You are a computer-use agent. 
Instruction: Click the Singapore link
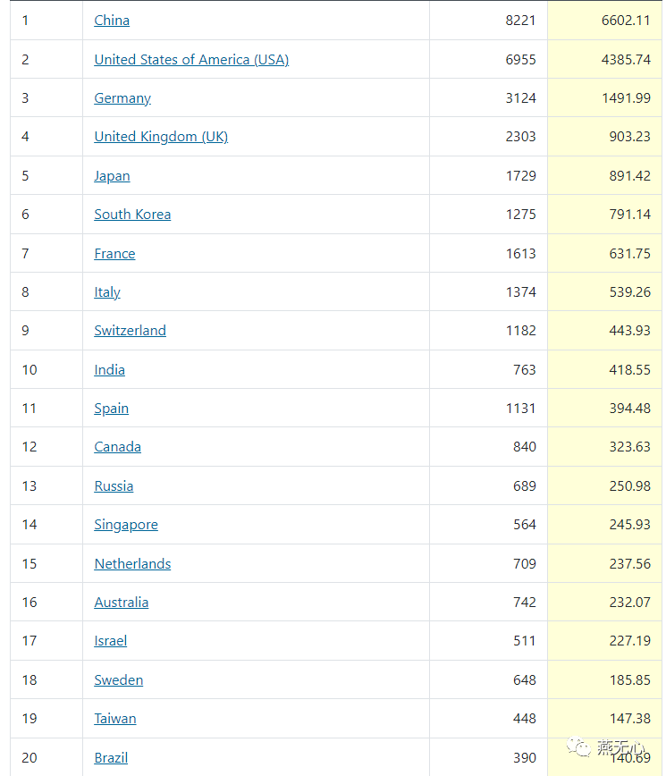(126, 525)
